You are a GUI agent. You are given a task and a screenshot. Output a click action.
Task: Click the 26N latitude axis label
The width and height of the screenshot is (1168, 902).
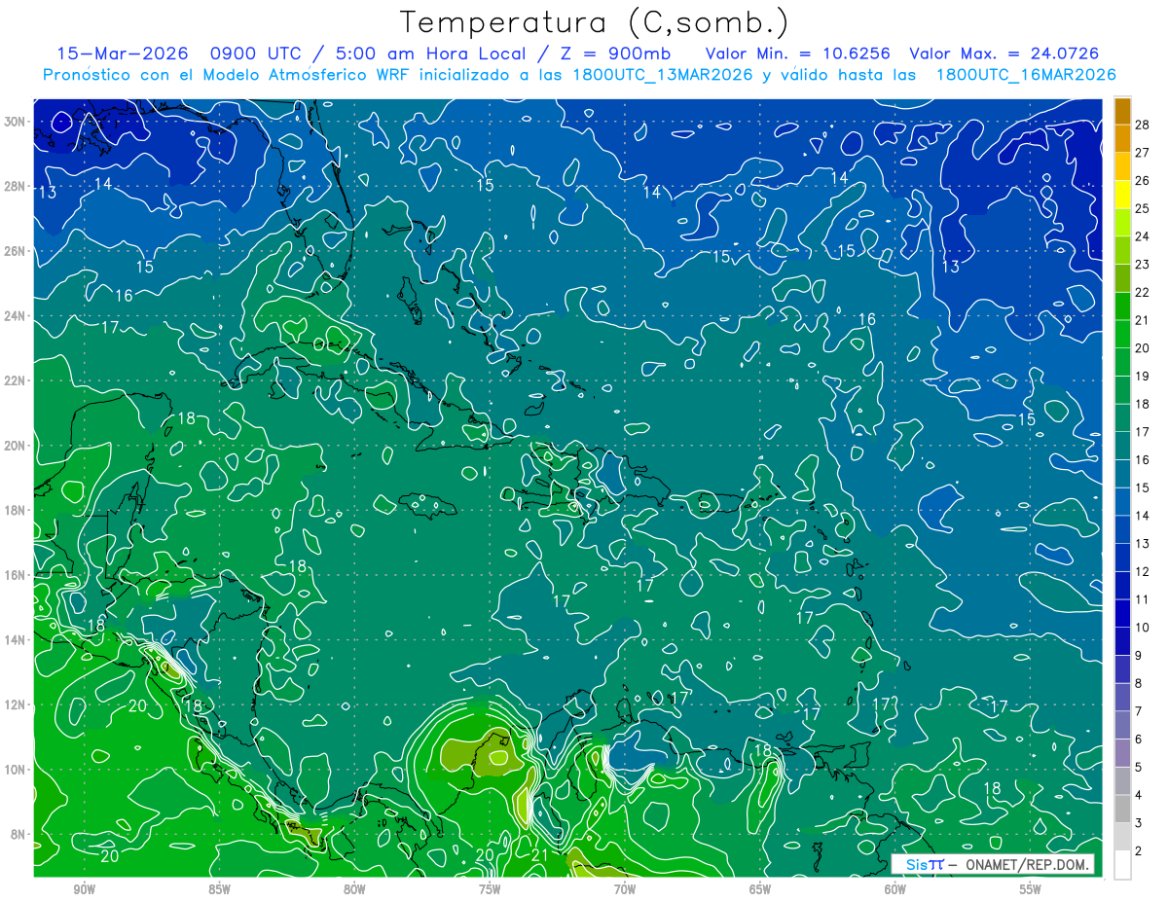click(x=16, y=251)
